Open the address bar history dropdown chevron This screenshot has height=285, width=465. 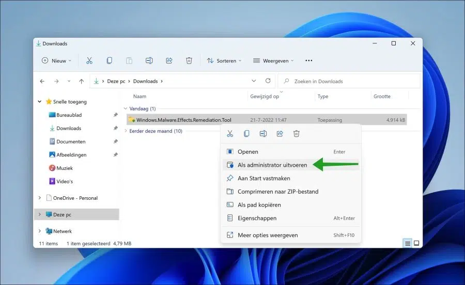pyautogui.click(x=254, y=81)
